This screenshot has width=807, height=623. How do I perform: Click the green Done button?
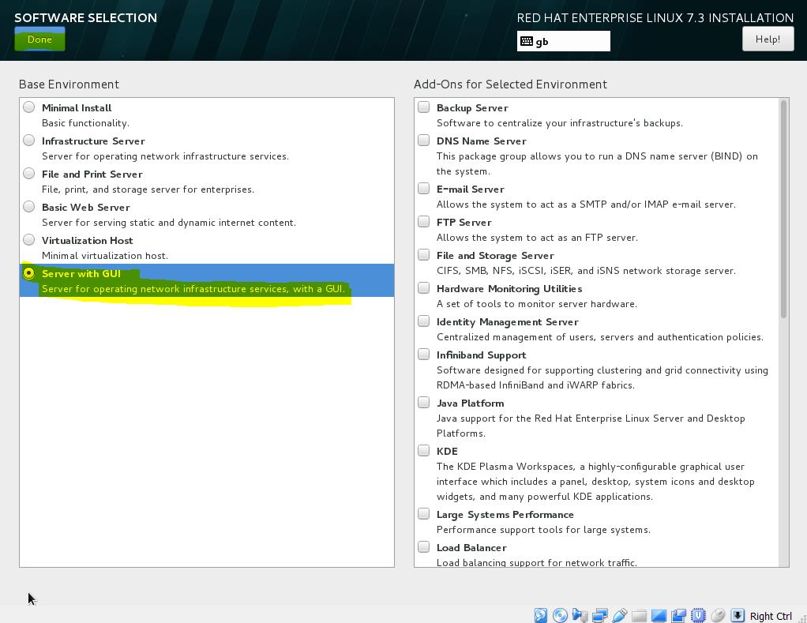39,39
